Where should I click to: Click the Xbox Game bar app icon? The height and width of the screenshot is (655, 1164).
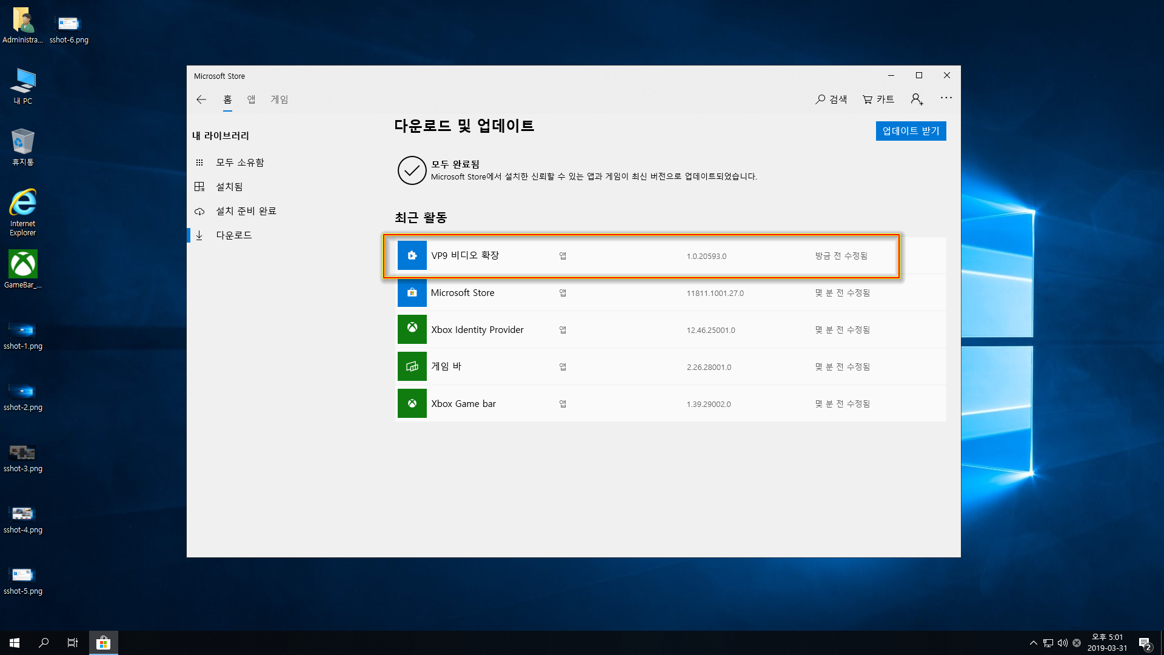(x=412, y=403)
